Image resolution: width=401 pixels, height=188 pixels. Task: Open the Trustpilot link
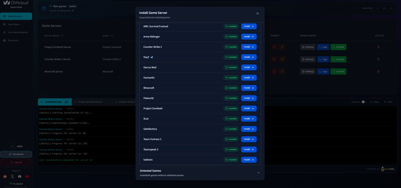(x=16, y=184)
